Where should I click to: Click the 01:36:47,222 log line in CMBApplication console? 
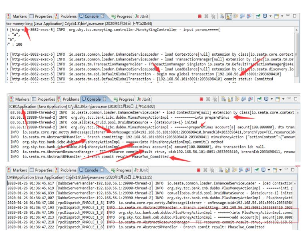pyautogui.click(x=136, y=227)
